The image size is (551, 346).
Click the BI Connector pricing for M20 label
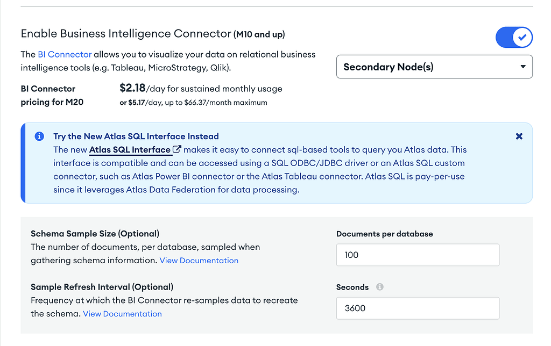pyautogui.click(x=52, y=95)
